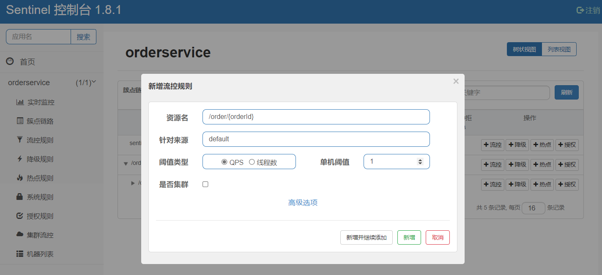
Task: Adjust the 单机阈值 spinner arrows
Action: [x=420, y=162]
